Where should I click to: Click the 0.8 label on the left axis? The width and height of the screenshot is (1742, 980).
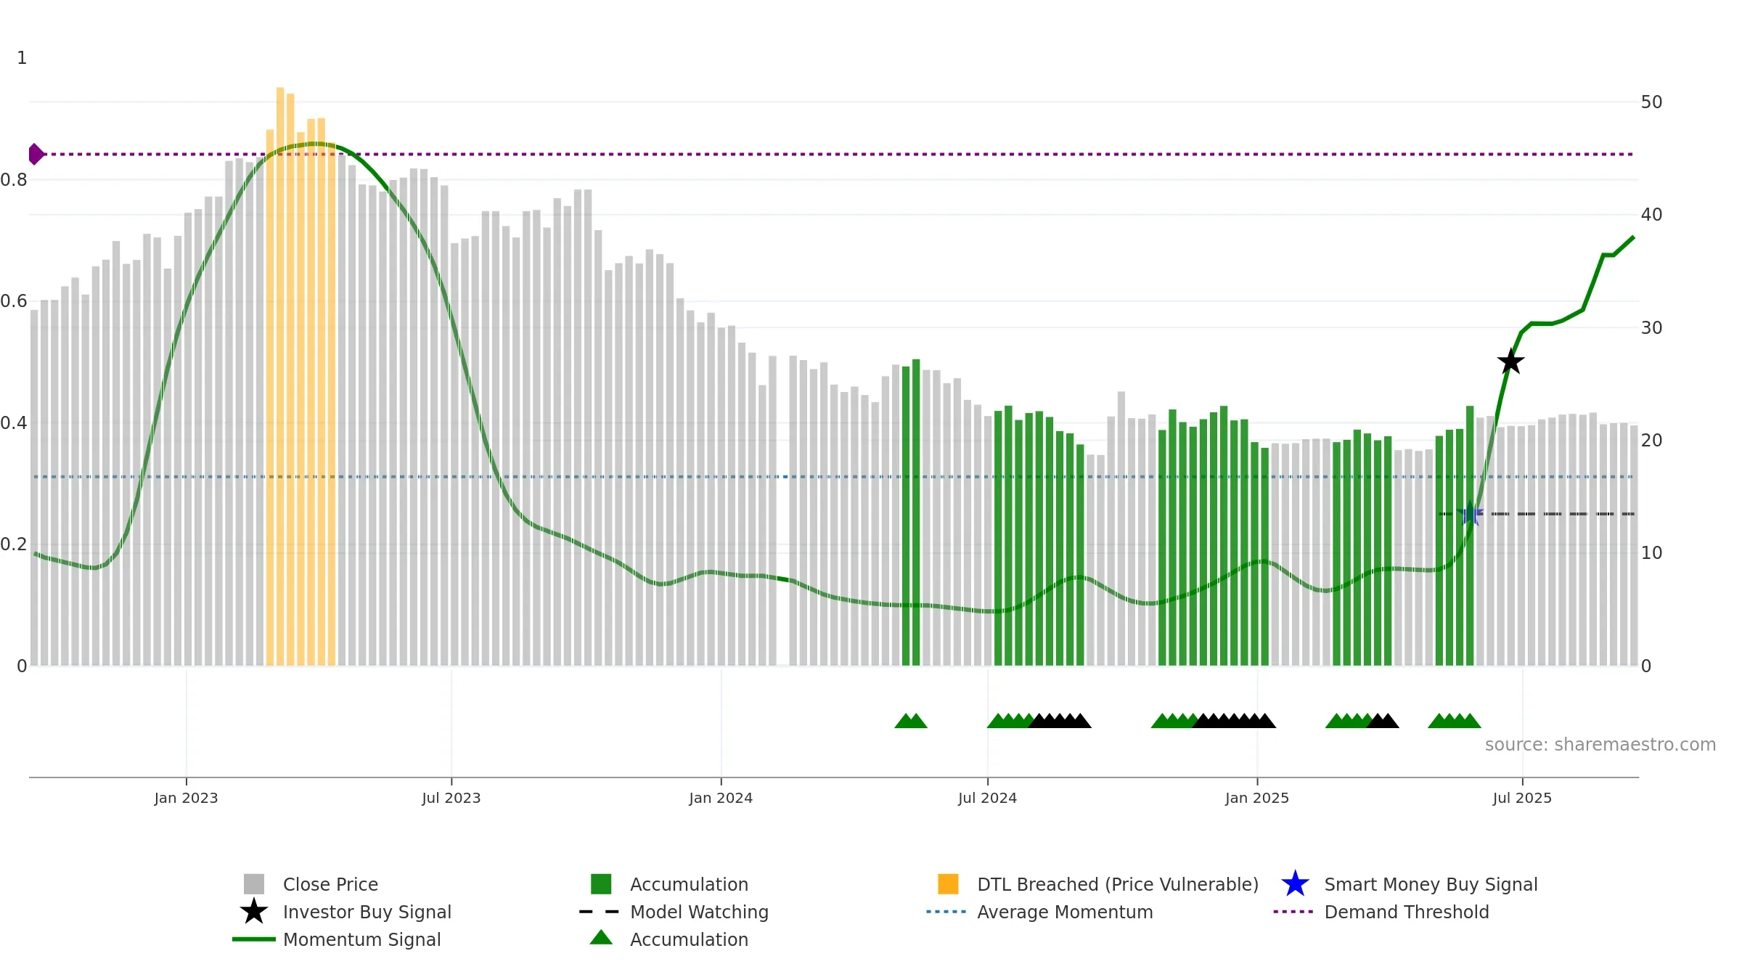coord(14,180)
